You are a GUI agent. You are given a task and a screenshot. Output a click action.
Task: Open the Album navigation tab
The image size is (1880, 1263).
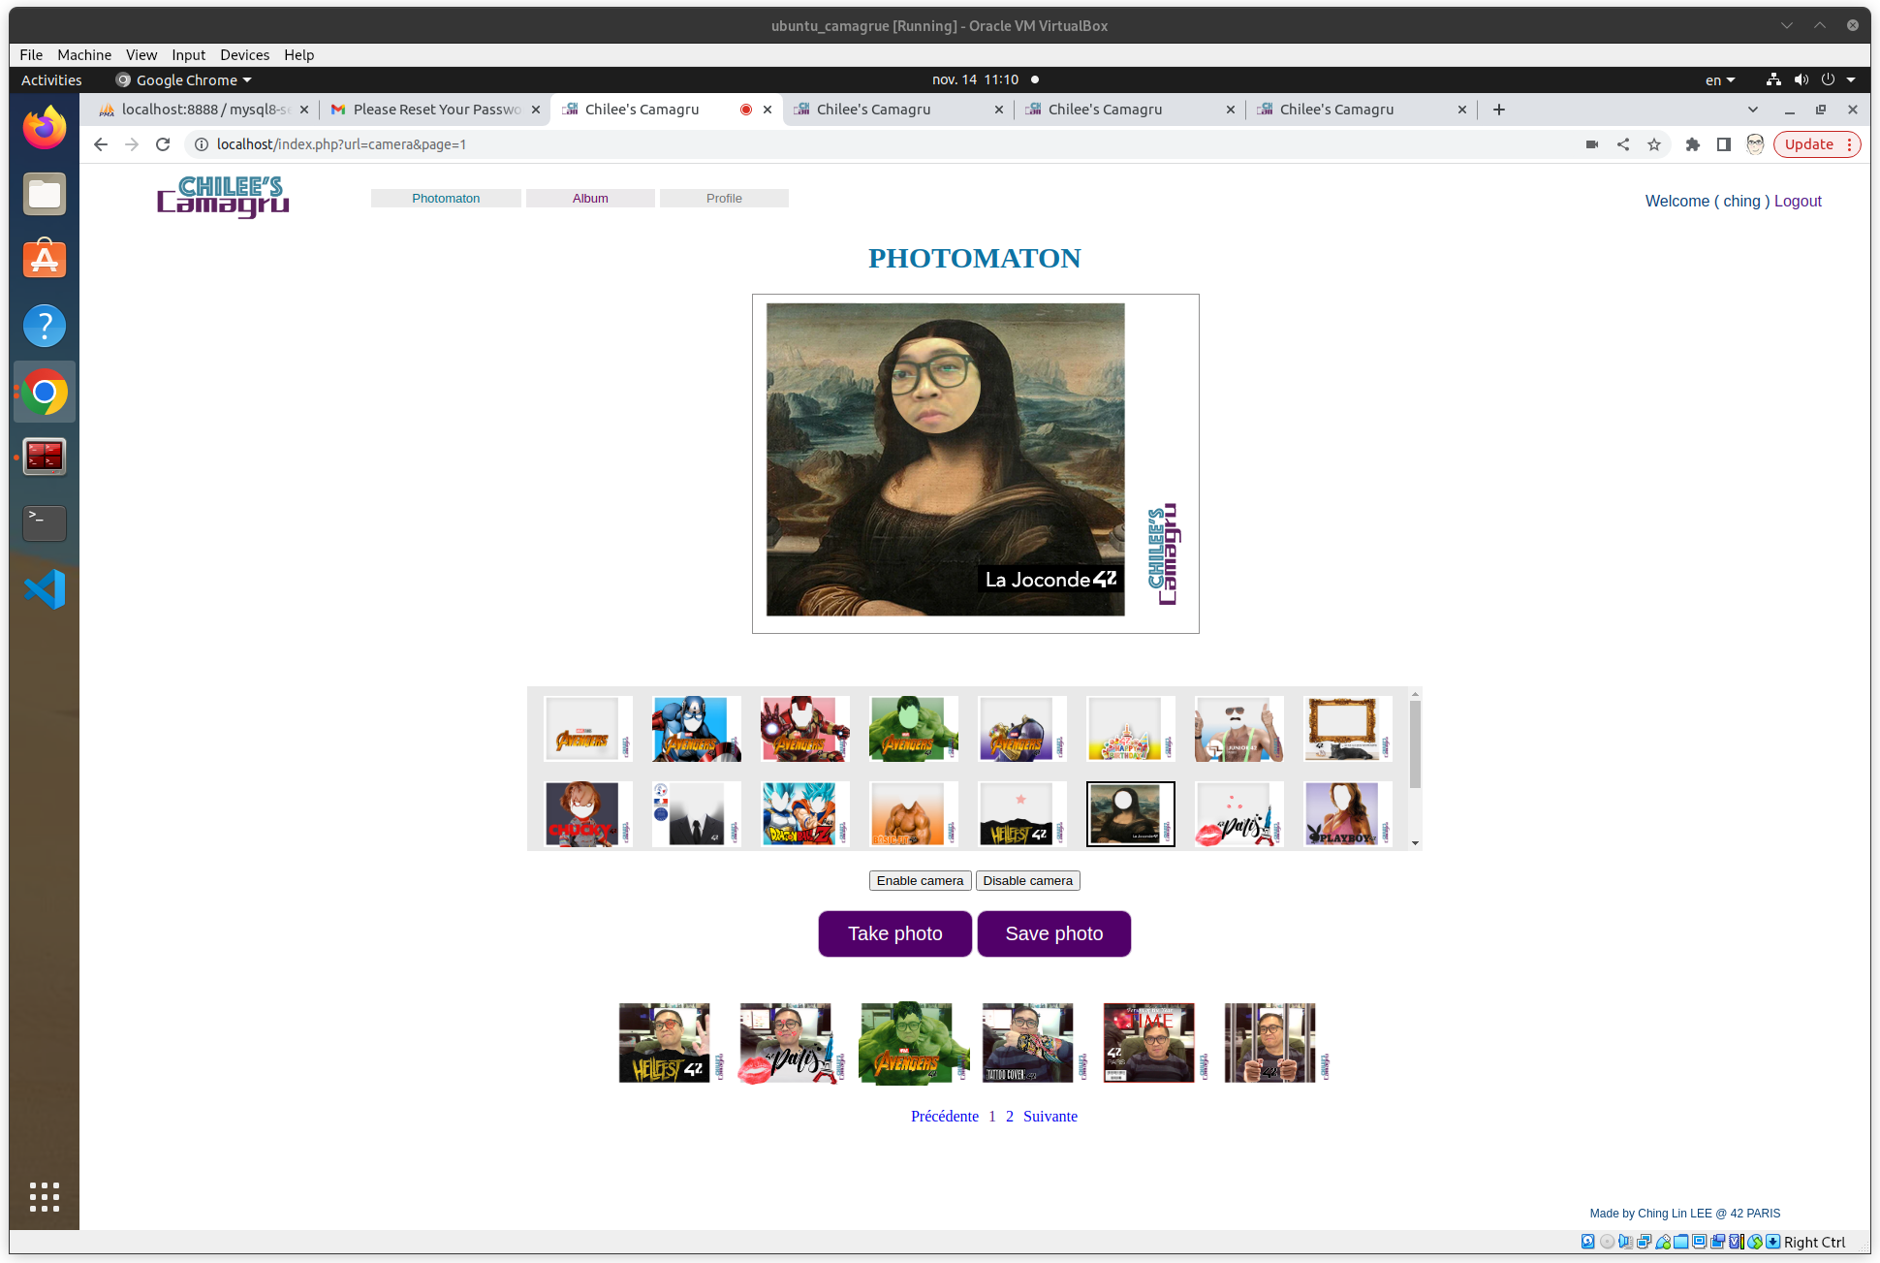(590, 198)
